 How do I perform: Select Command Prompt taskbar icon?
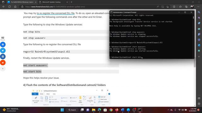tap(140, 110)
